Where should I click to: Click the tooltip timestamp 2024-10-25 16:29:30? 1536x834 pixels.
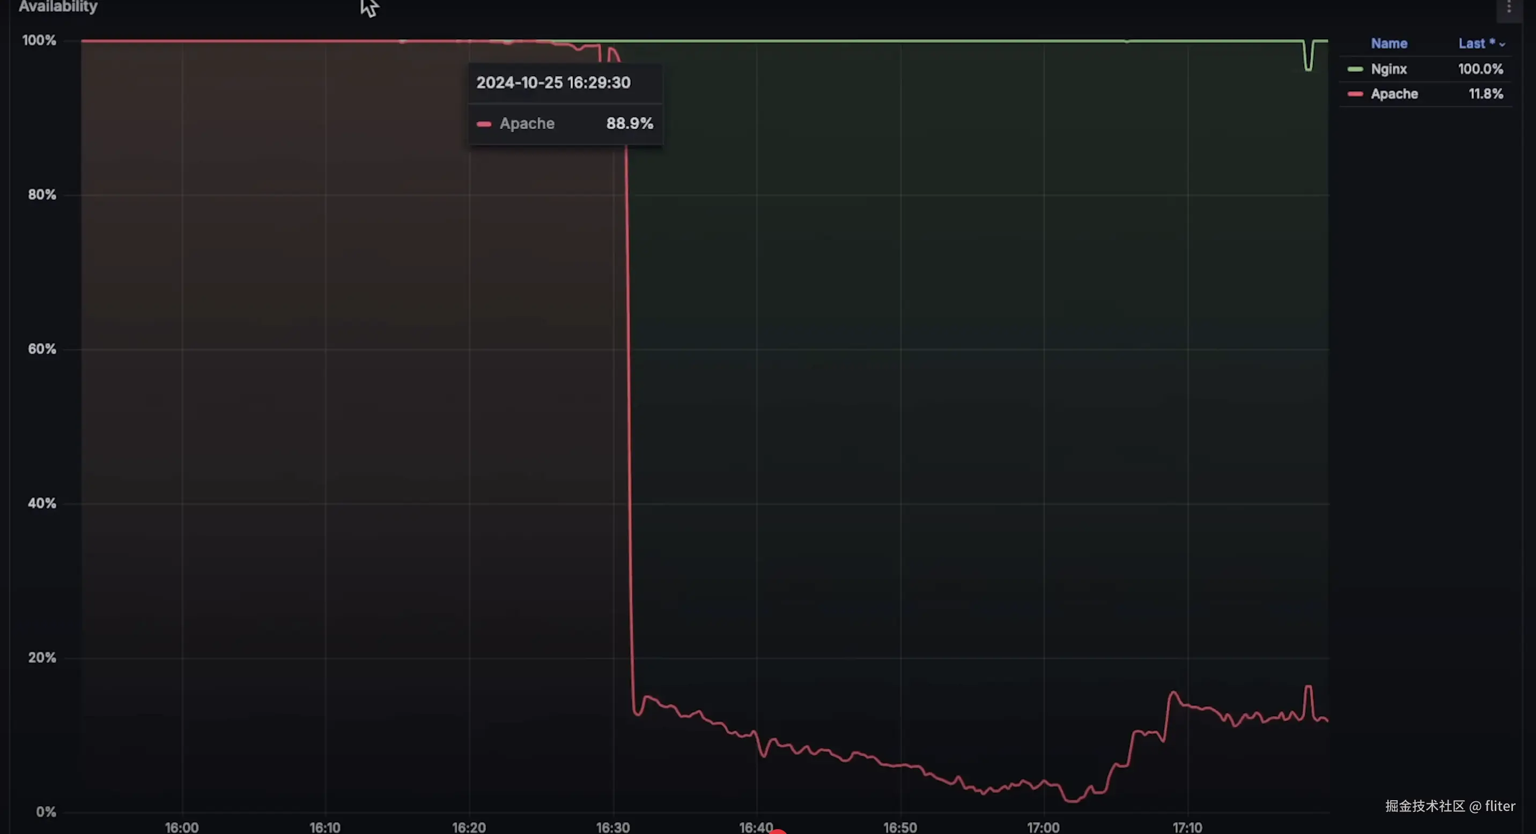553,83
